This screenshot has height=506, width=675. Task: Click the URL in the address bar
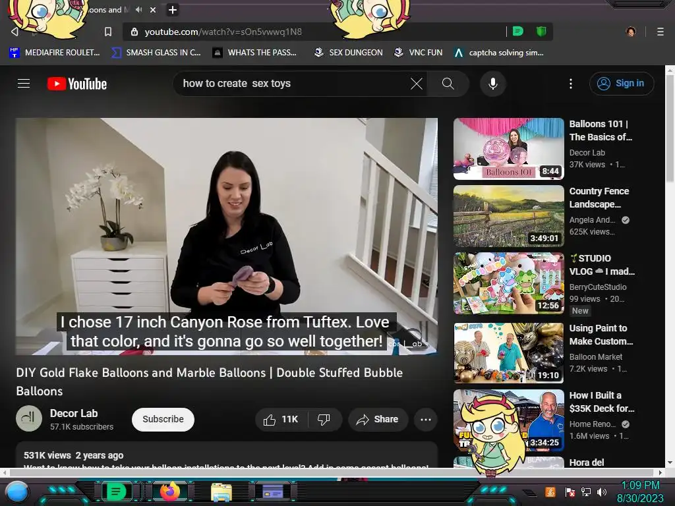[x=223, y=32]
